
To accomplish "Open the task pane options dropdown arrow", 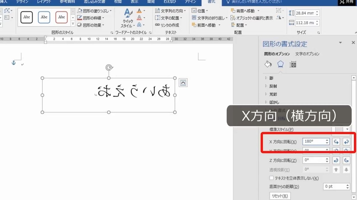I will tap(340, 42).
